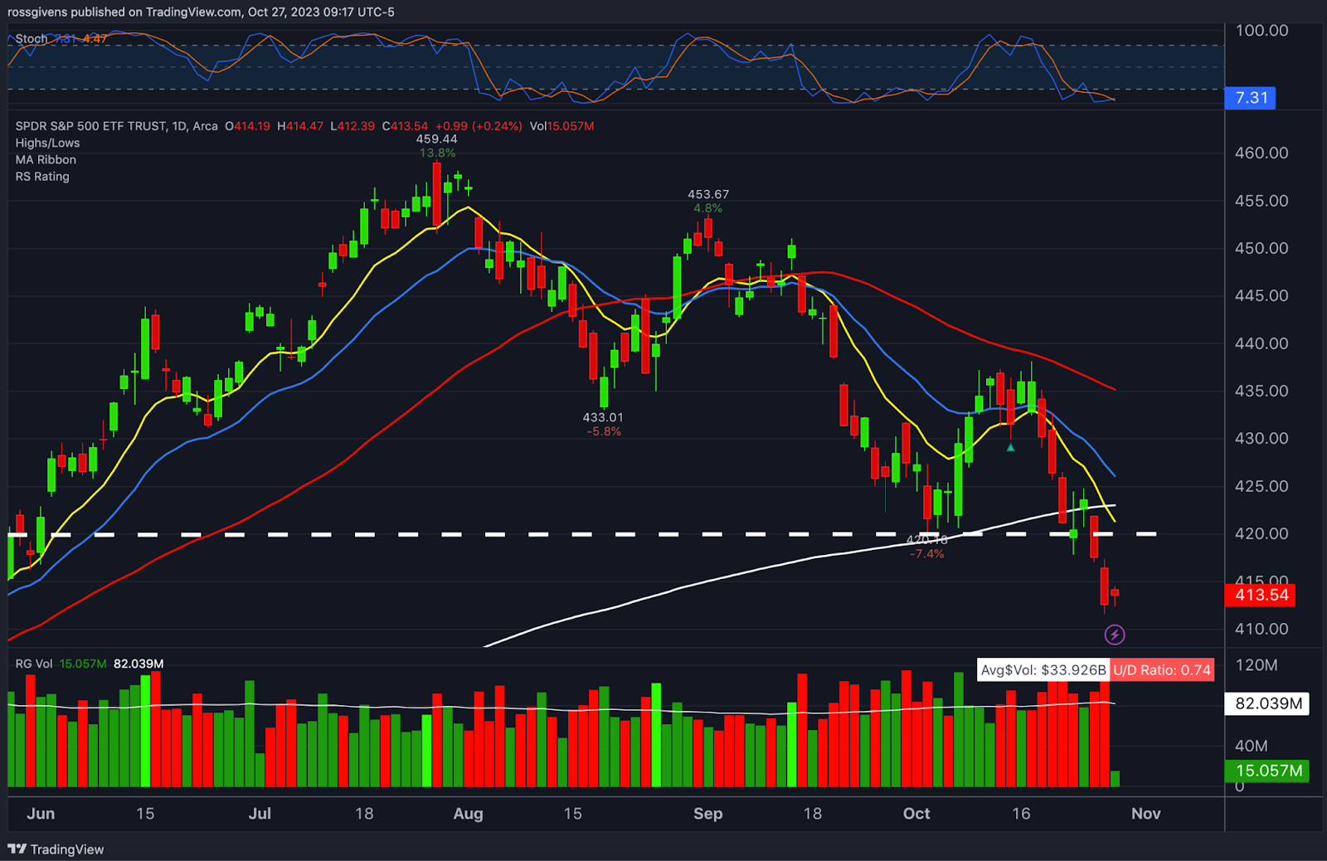This screenshot has width=1327, height=861.
Task: Click the 120M volume axis label
Action: (x=1257, y=665)
